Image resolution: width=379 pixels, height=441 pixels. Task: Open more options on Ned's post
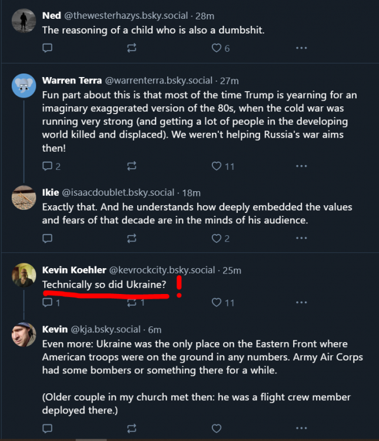(301, 48)
